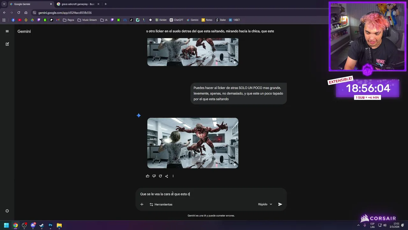Go back to the previous page
This screenshot has height=230, width=408.
click(x=4, y=13)
